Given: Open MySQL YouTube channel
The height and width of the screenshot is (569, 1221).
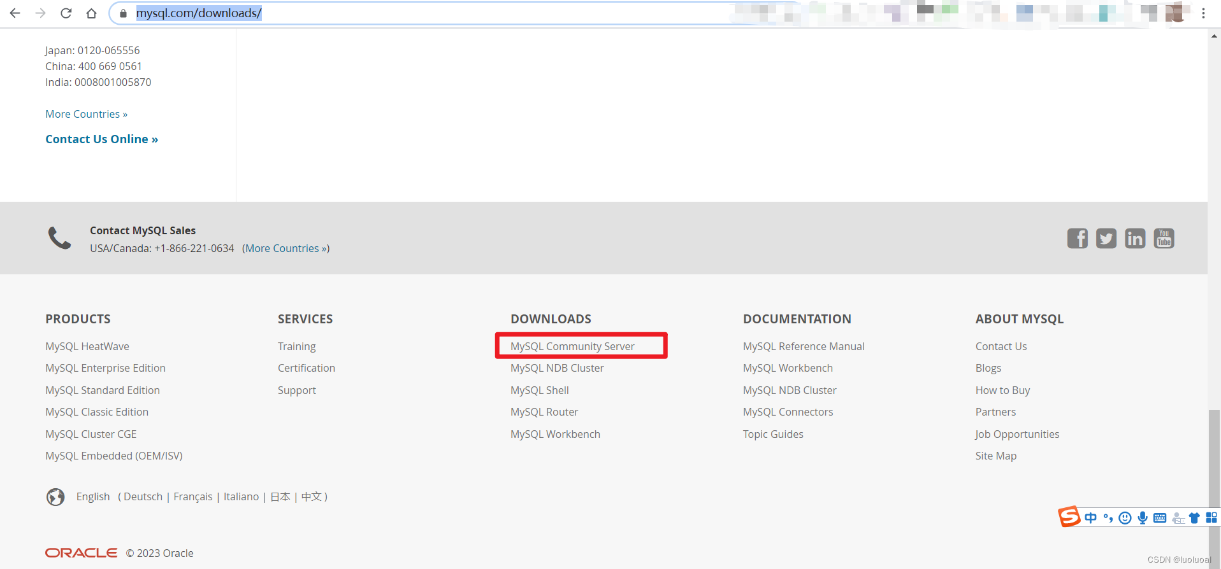Looking at the screenshot, I should [1164, 239].
